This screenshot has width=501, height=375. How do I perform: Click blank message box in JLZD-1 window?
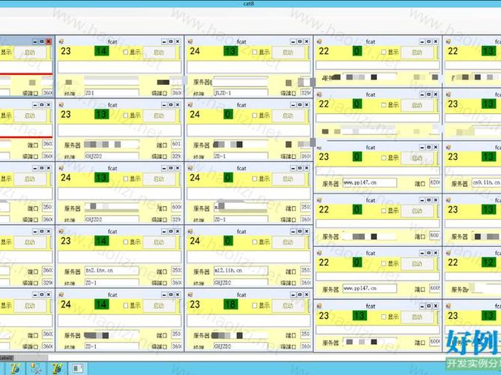pos(249,67)
